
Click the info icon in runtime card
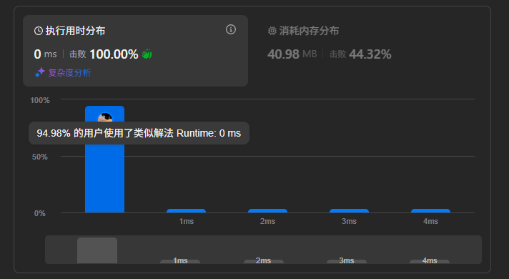[x=231, y=29]
